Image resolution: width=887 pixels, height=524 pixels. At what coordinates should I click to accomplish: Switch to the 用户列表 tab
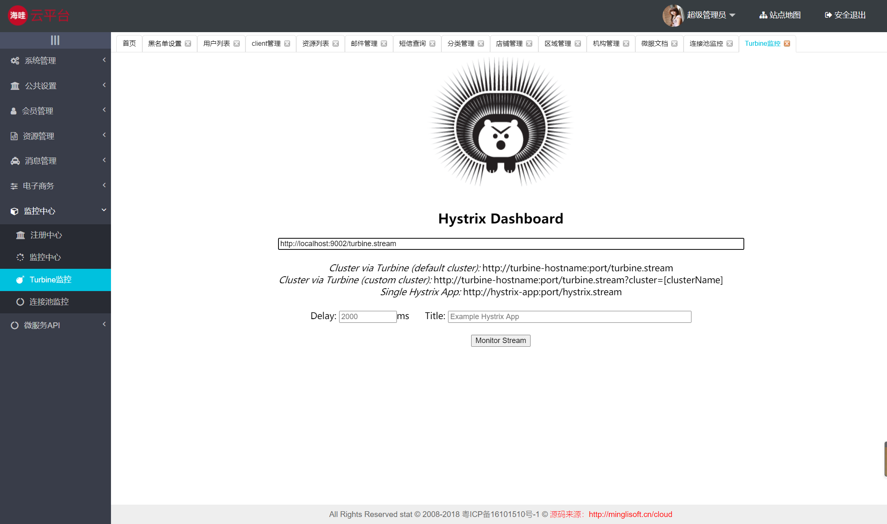point(217,43)
